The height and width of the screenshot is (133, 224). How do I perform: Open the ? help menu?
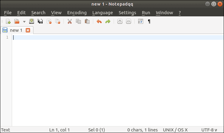(x=180, y=13)
